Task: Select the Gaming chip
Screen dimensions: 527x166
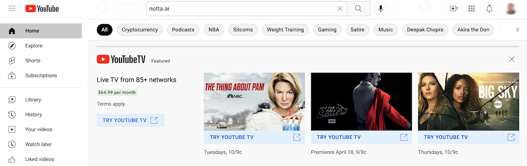Action: click(327, 30)
